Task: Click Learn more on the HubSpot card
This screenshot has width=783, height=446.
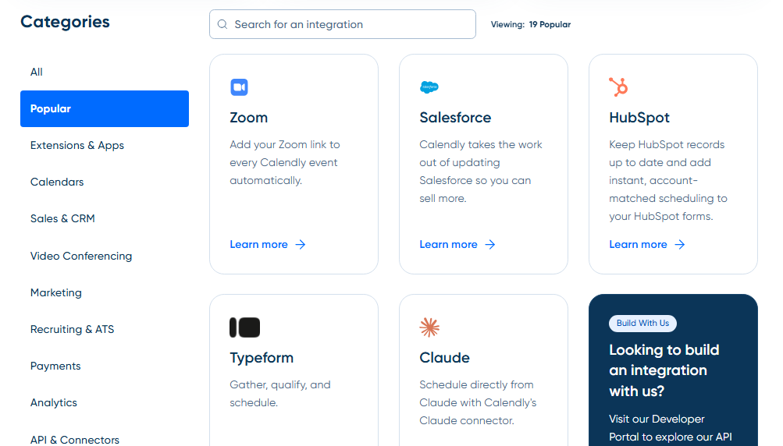Action: click(638, 245)
